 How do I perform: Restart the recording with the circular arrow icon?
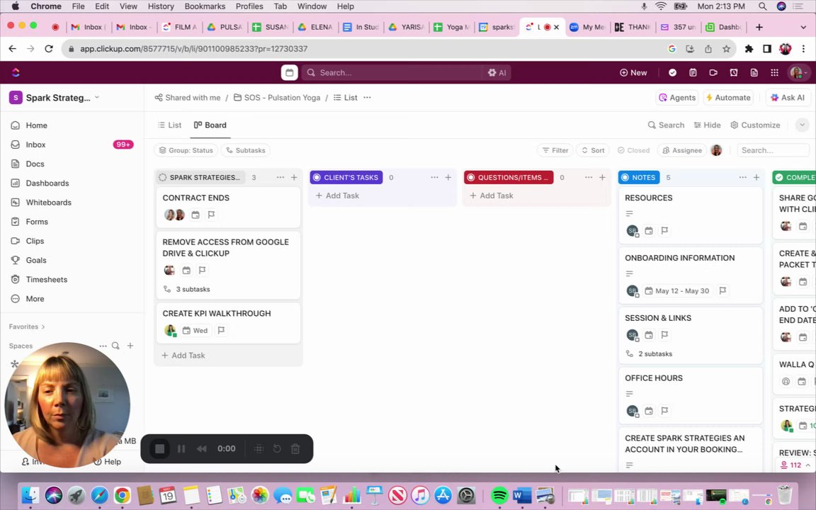coord(277,448)
